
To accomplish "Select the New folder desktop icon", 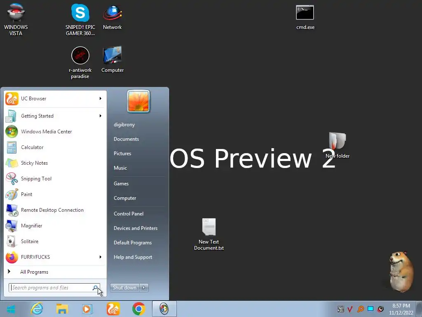I will 338,145.
